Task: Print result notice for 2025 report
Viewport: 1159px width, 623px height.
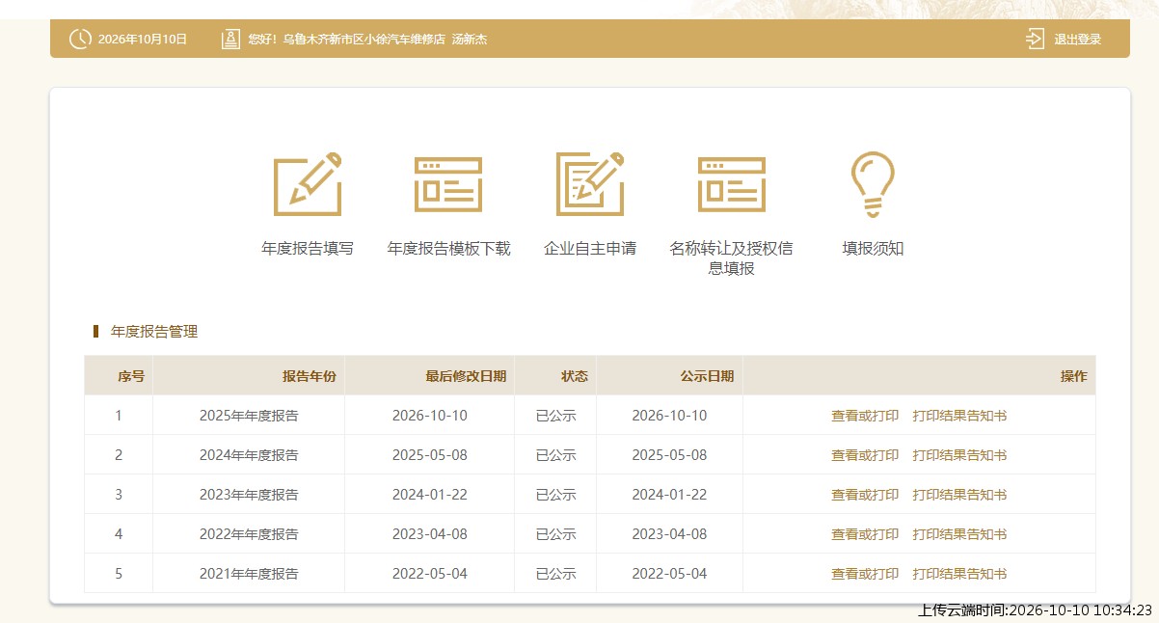Action: (x=959, y=416)
